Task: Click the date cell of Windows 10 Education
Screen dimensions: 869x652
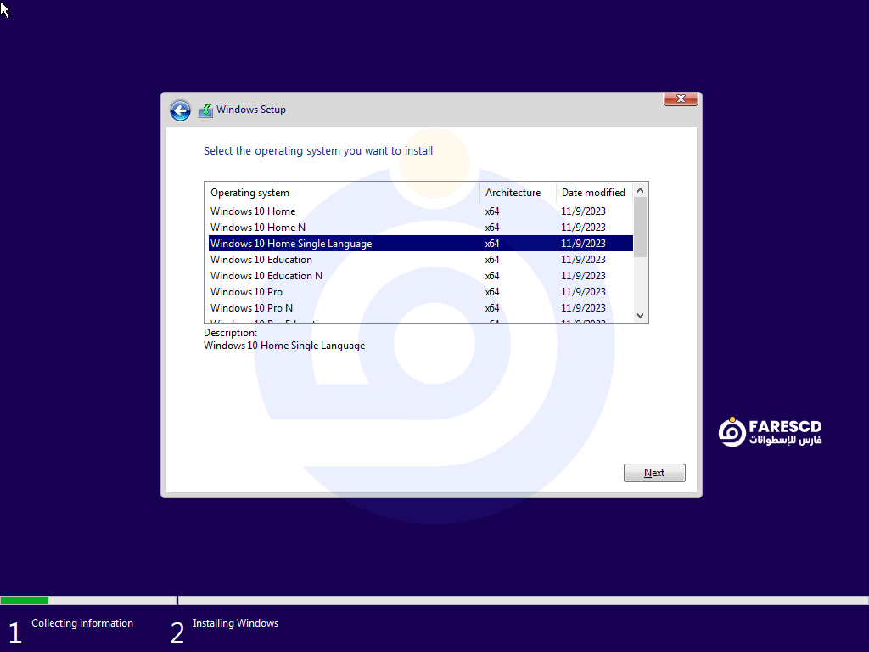Action: [583, 260]
